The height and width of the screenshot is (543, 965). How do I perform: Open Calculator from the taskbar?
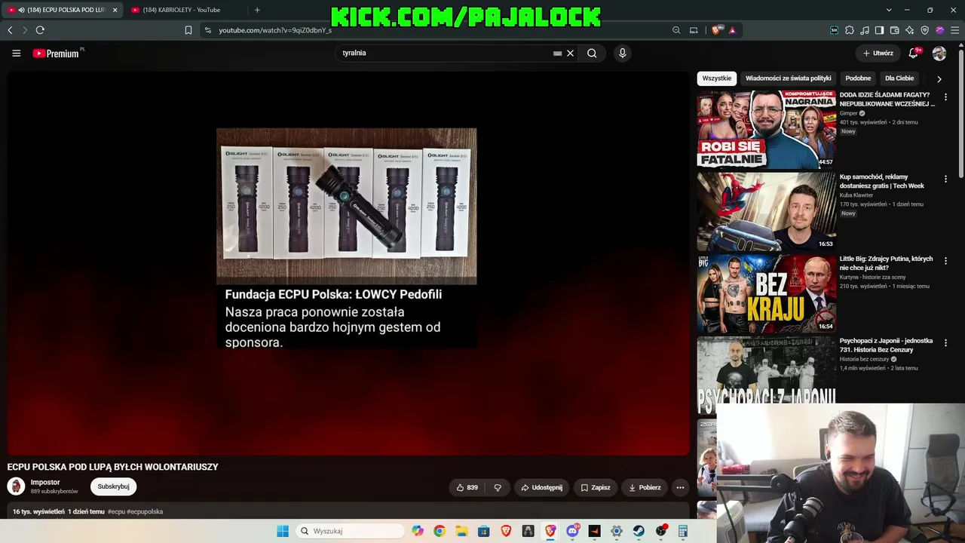[683, 531]
